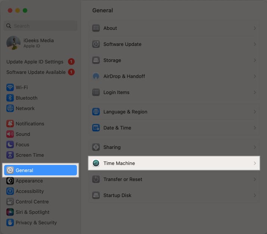The width and height of the screenshot is (267, 234).
Task: Click the Siri & Spotlight icon
Action: 10,212
